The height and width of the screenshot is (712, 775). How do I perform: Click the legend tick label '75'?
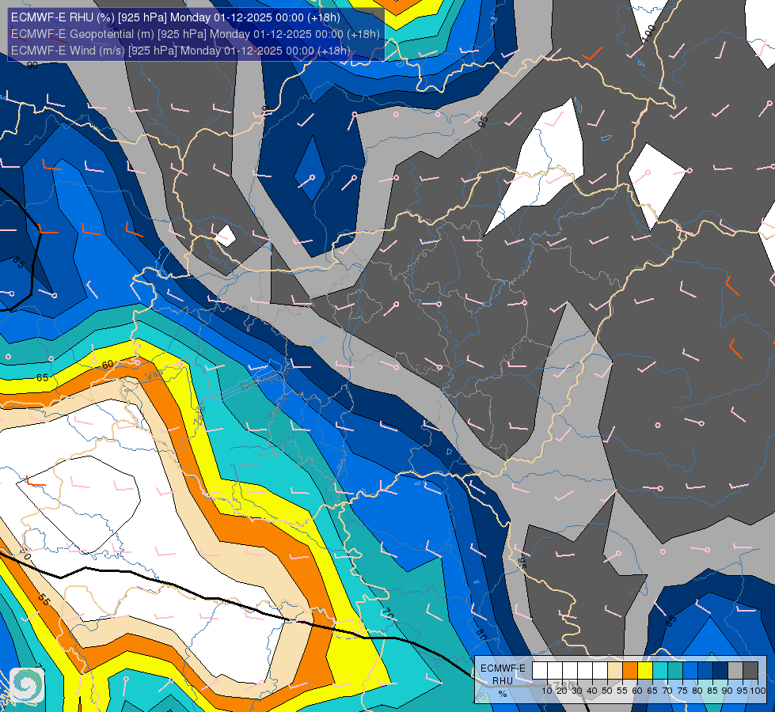(x=682, y=691)
